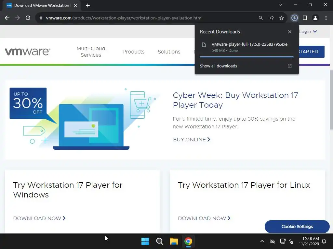Toggle the Chrome downloads toolbar icon
Image resolution: width=333 pixels, height=249 pixels.
pos(294,18)
